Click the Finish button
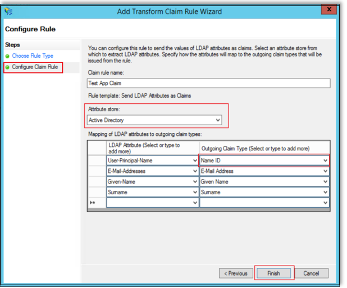The image size is (347, 288). click(274, 273)
